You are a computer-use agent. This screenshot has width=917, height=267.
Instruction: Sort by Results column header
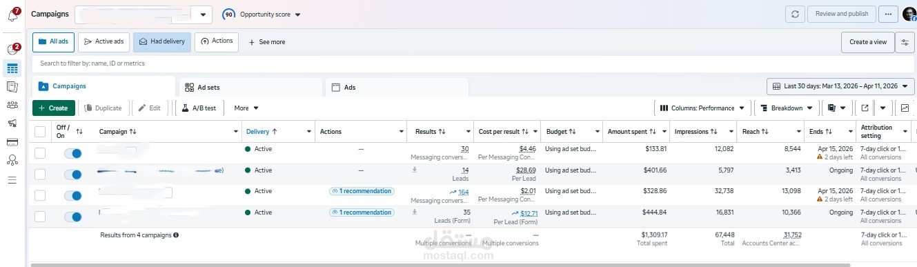coord(430,131)
